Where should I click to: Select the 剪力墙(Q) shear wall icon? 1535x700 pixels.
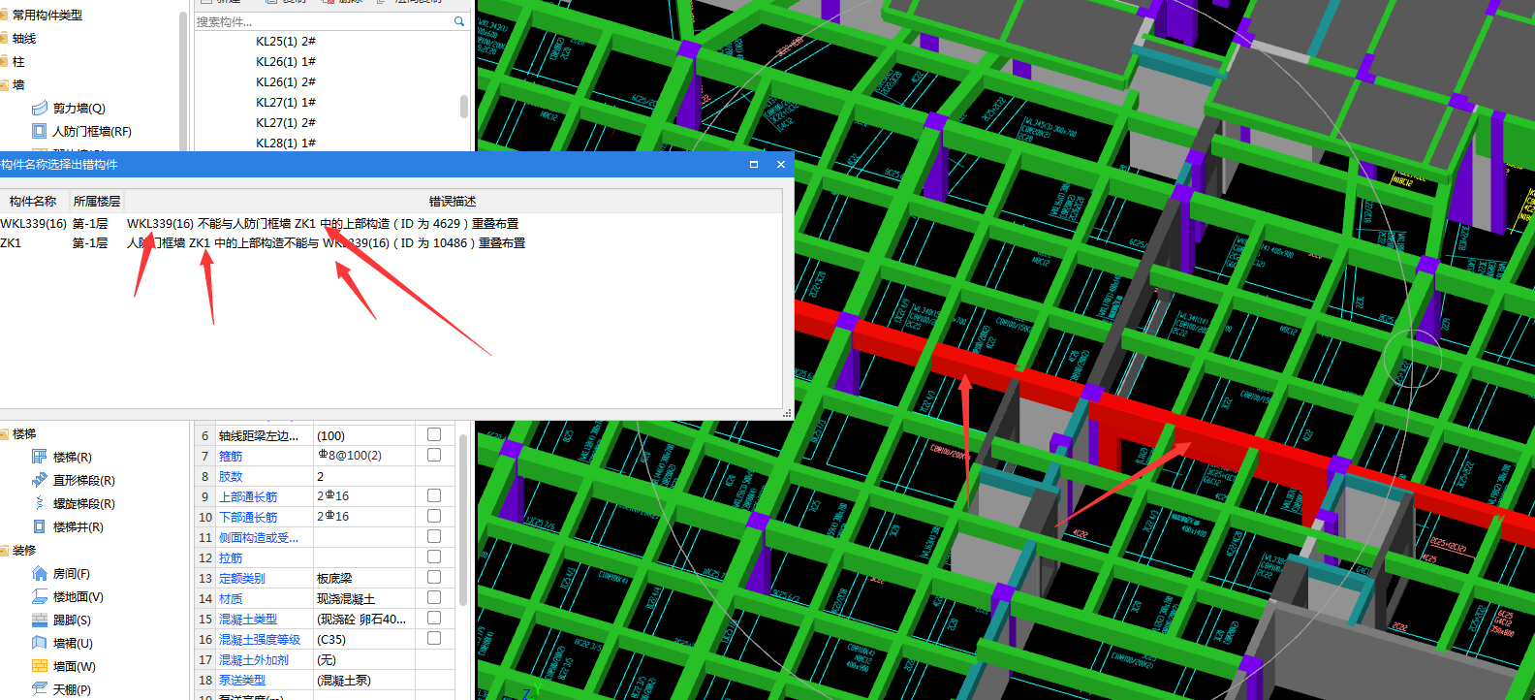click(40, 108)
